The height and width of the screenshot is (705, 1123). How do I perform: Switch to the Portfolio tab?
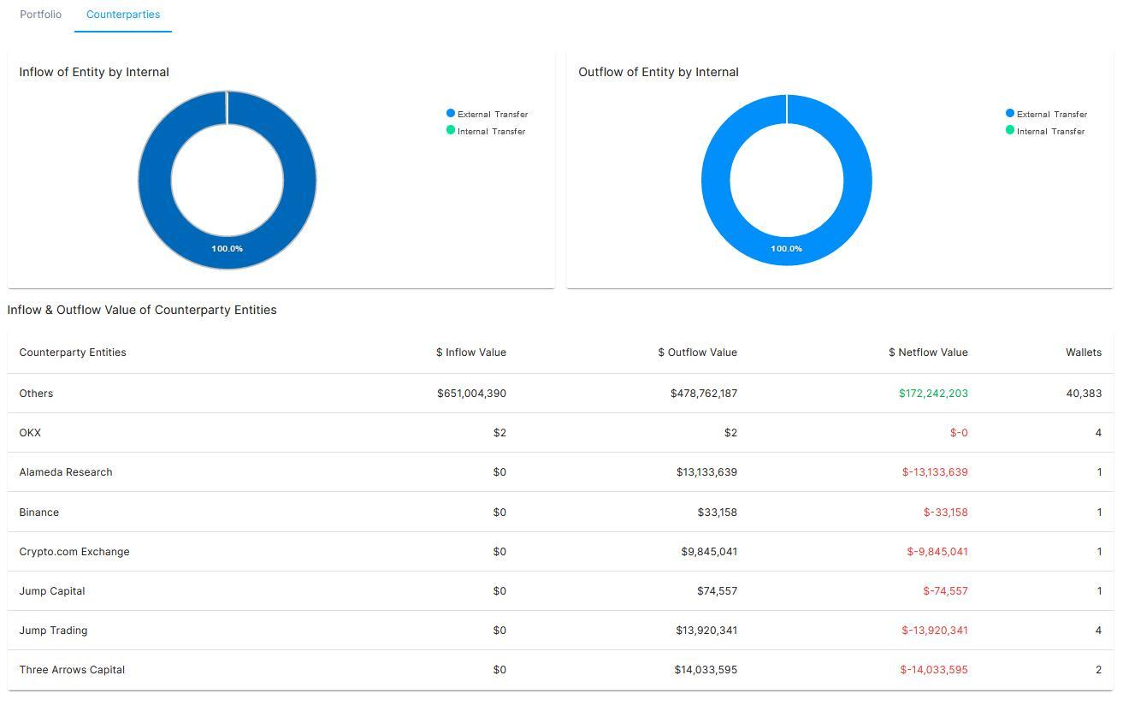pos(40,15)
